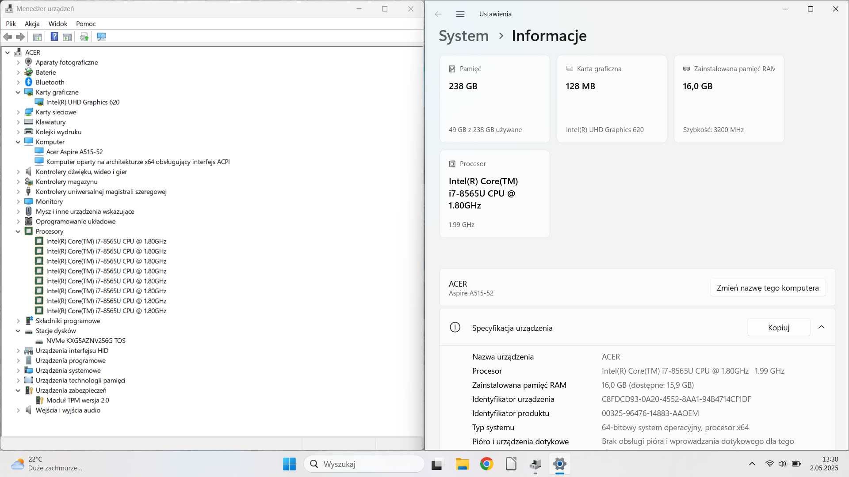Select Kontrolery magazynu tree row

pyautogui.click(x=67, y=182)
